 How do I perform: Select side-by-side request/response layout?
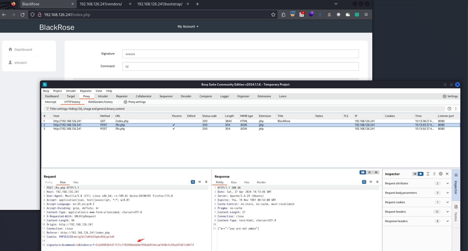coord(363,172)
